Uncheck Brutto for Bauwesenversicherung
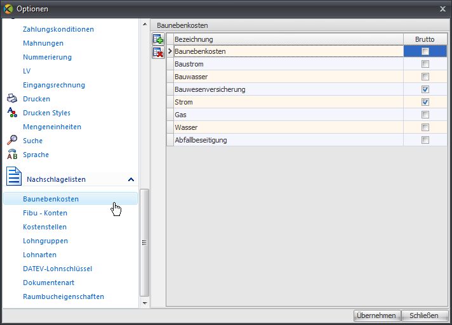Viewport: 452px width, 325px height. pyautogui.click(x=425, y=89)
